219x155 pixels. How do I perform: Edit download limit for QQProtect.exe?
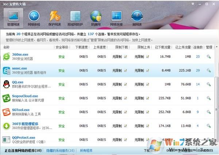click(x=126, y=140)
